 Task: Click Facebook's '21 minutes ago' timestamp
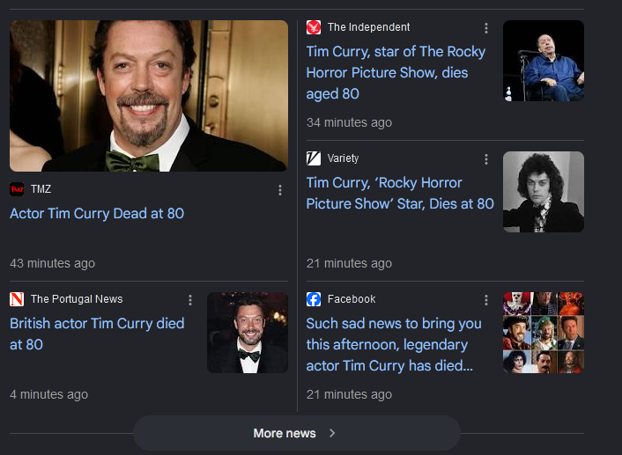(349, 395)
